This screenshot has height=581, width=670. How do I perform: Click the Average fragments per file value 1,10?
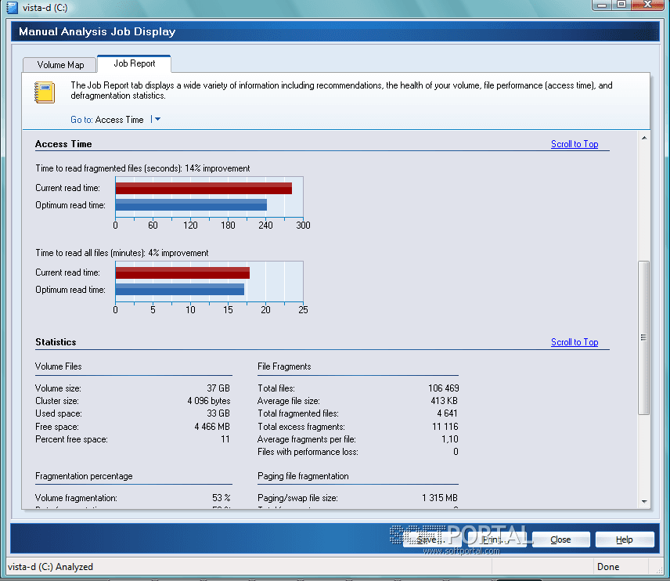click(x=450, y=439)
